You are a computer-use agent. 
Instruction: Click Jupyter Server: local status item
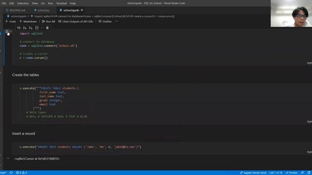tap(253, 173)
